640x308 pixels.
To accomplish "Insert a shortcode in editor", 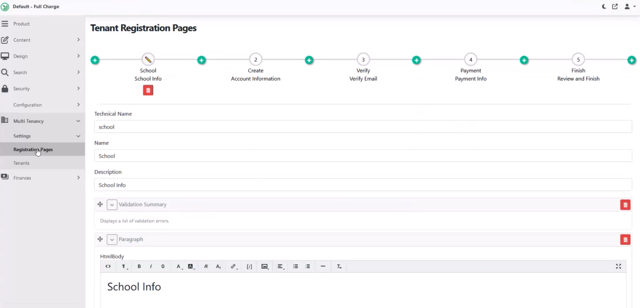I will pos(250,267).
